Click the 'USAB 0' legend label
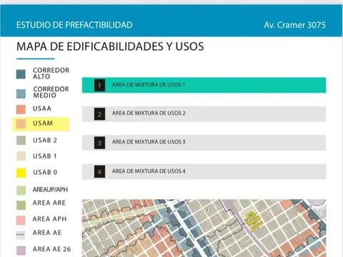The image size is (343, 257). (45, 172)
